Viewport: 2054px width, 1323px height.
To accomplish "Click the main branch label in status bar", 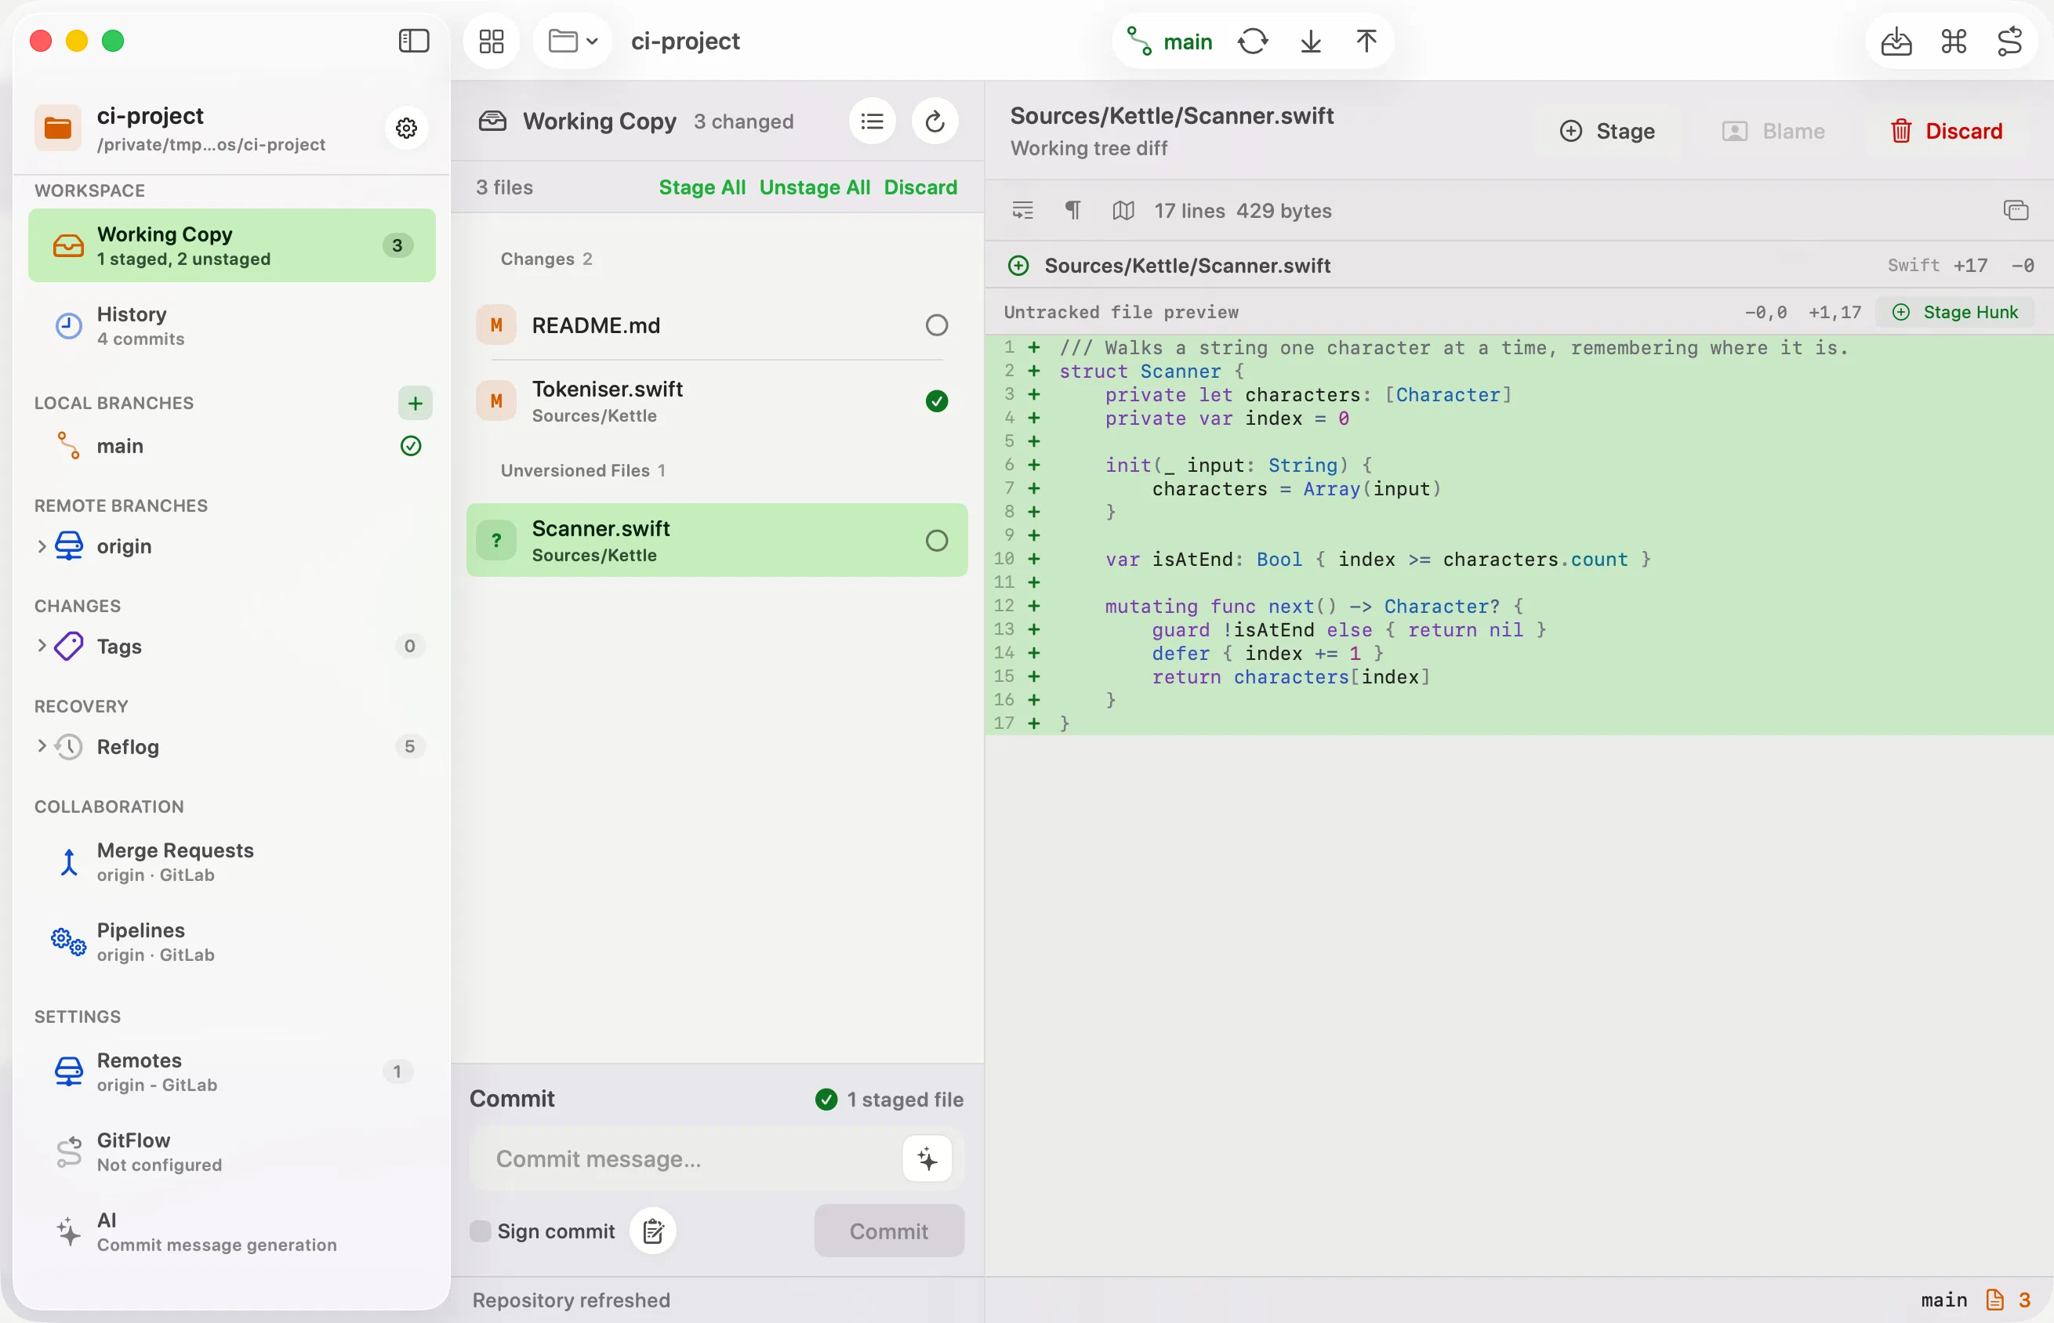I will point(1944,1299).
